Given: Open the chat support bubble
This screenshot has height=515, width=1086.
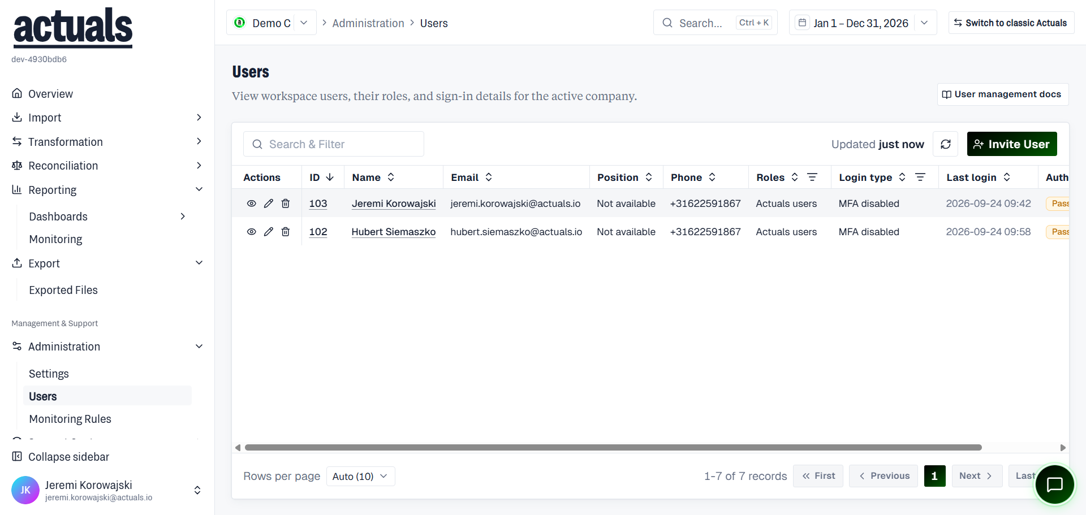Looking at the screenshot, I should click(x=1054, y=484).
